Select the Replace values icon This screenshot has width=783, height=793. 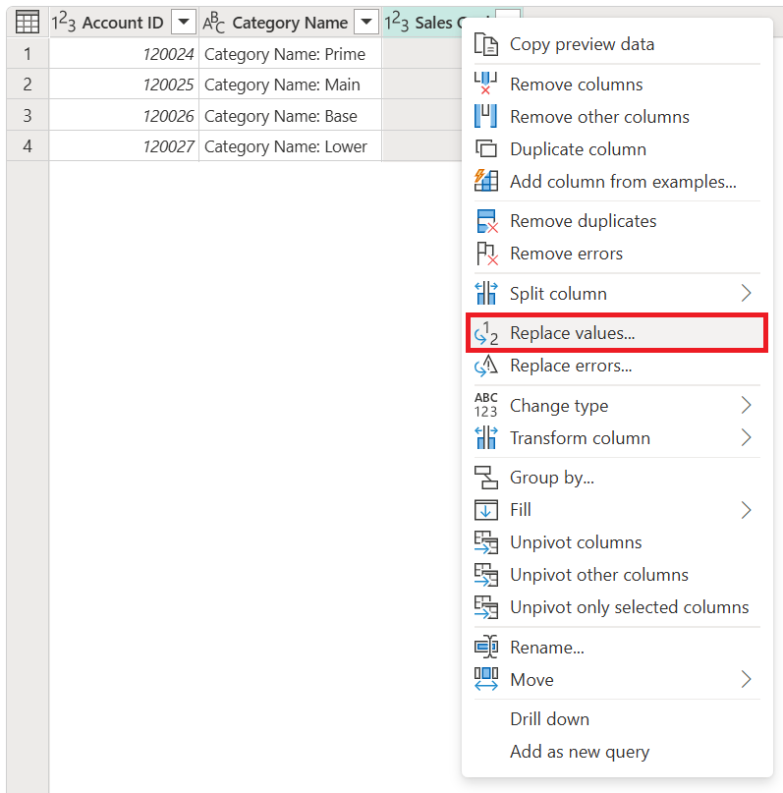point(486,332)
